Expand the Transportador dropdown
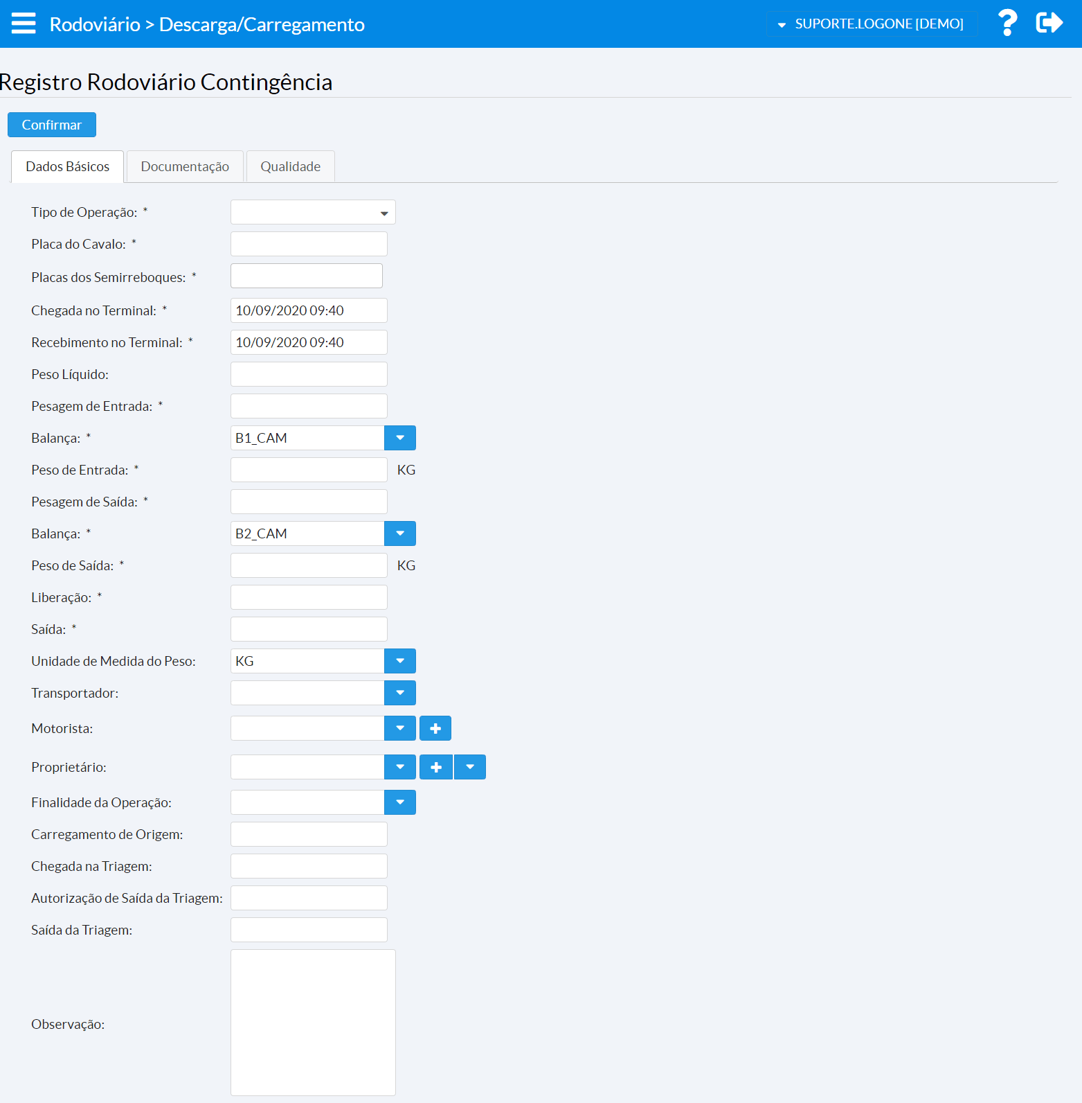Screen dimensions: 1082x1103 (x=400, y=693)
